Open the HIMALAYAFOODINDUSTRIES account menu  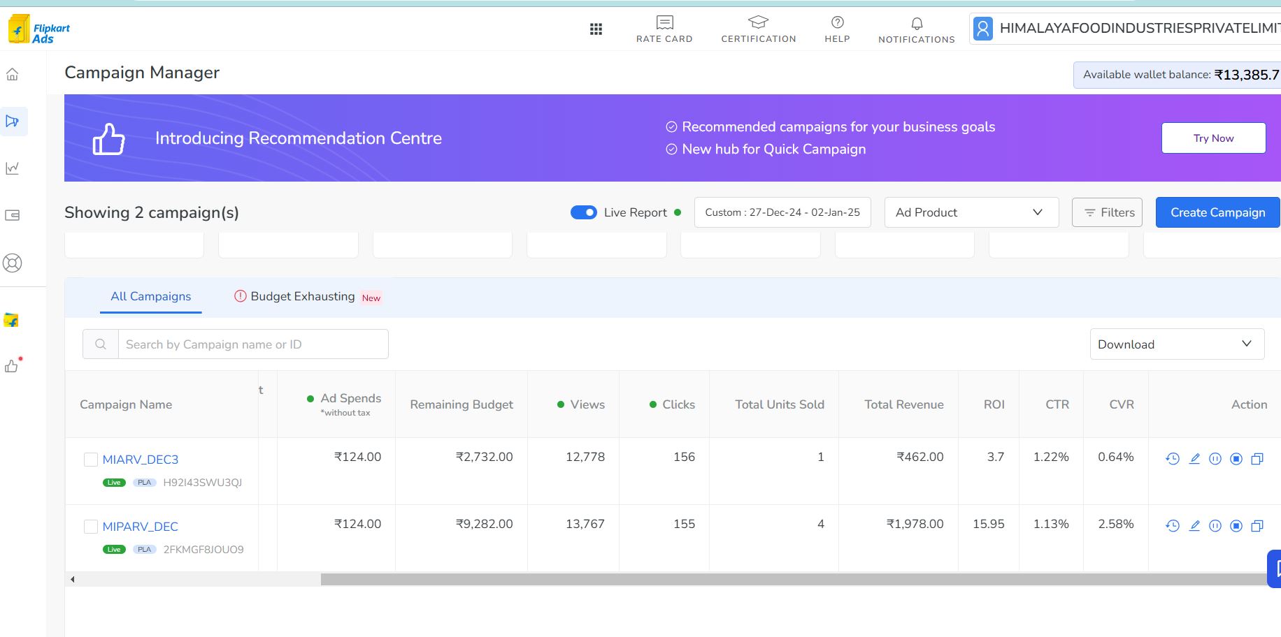point(1125,29)
